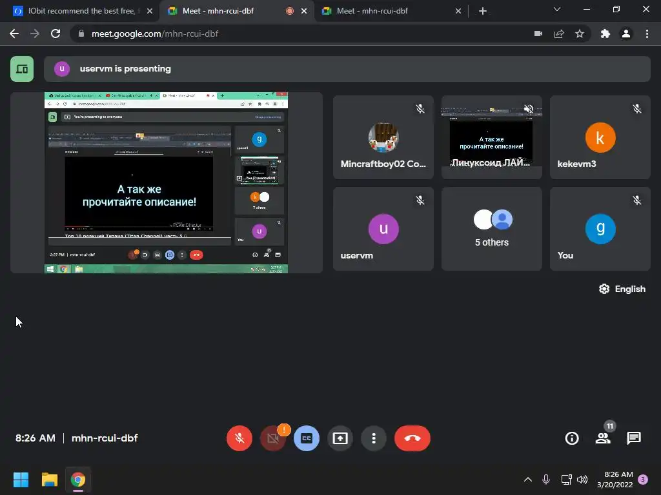The height and width of the screenshot is (495, 661).
Task: Click the muted mic icon on You tile
Action: pos(637,200)
